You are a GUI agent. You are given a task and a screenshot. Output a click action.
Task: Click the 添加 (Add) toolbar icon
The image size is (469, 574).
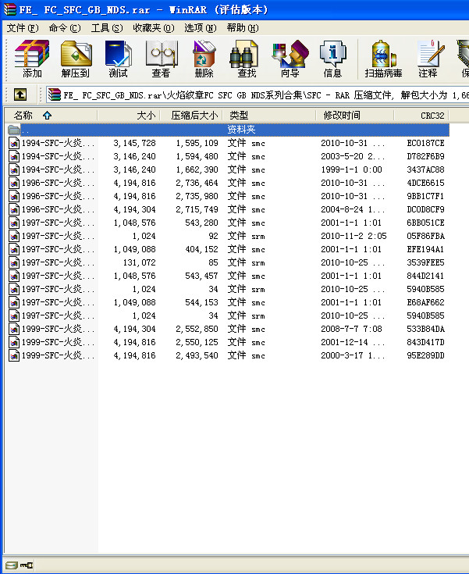click(x=32, y=59)
